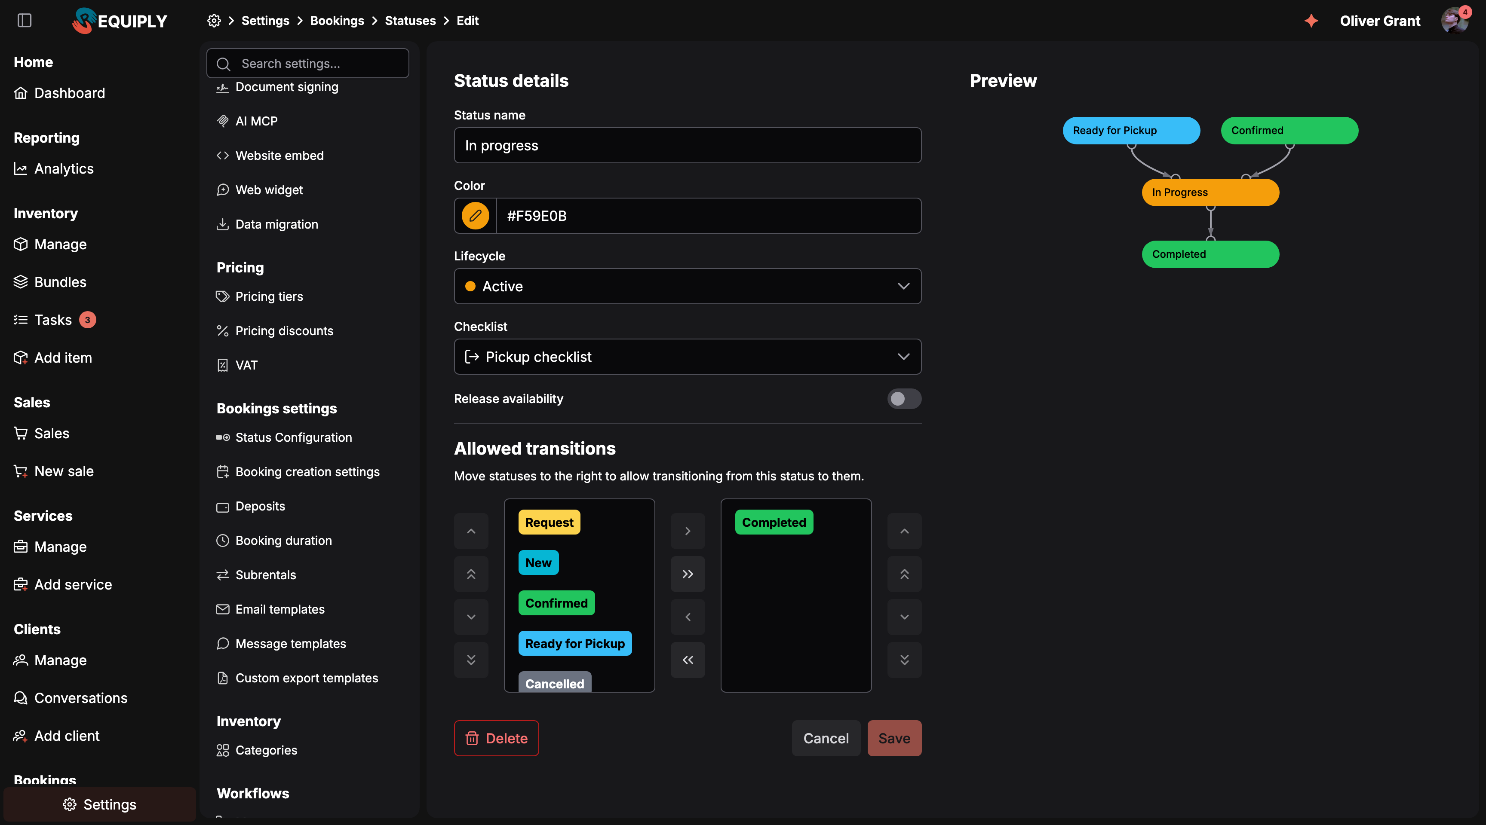Click the Completed node in the preview
This screenshot has height=825, width=1486.
1210,254
